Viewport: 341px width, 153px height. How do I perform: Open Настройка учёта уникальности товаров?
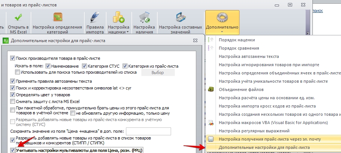[x=273, y=81]
